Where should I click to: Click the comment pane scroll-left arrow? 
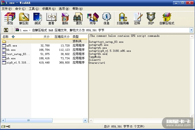[x=91, y=120]
